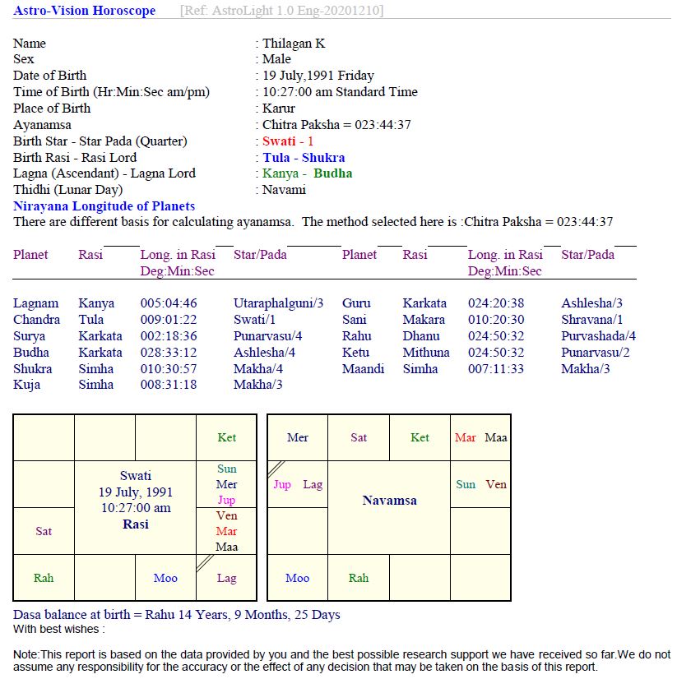Click the Astro-Vision Horoscope title

coord(84,11)
